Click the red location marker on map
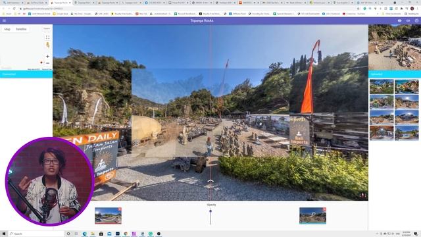This screenshot has width=421, height=237. (x=41, y=63)
